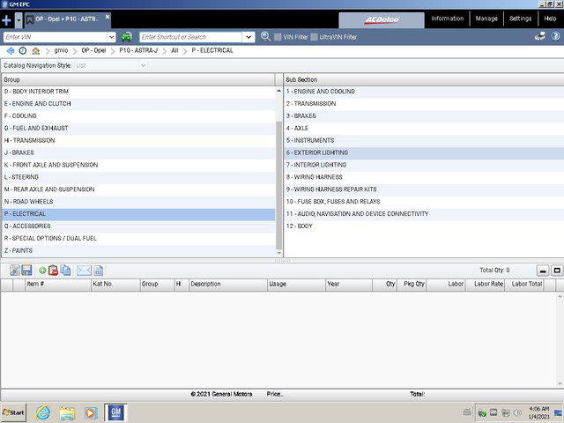
Task: Select group F - COOLING
Action: (x=138, y=115)
